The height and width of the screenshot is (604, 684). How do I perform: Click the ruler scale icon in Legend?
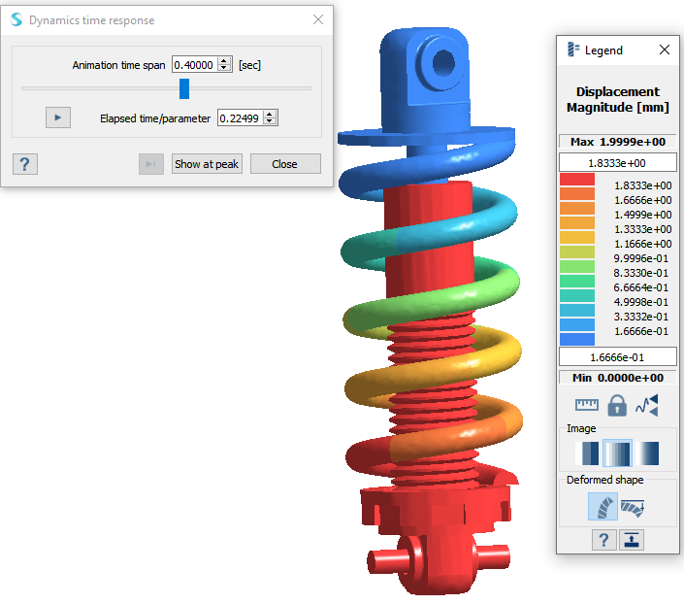tap(587, 405)
